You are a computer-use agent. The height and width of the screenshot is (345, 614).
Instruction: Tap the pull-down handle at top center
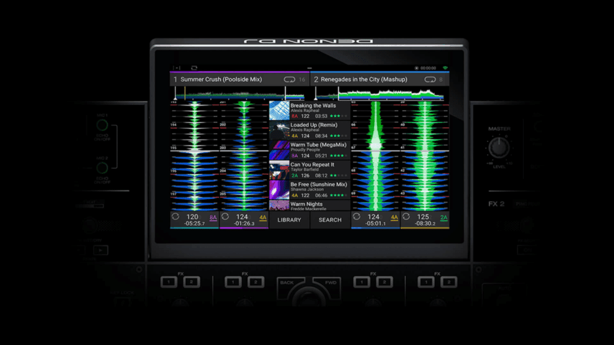point(309,68)
